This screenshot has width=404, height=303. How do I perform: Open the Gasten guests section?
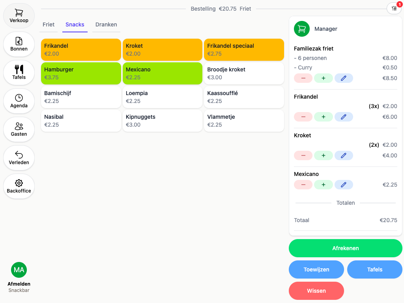(19, 129)
